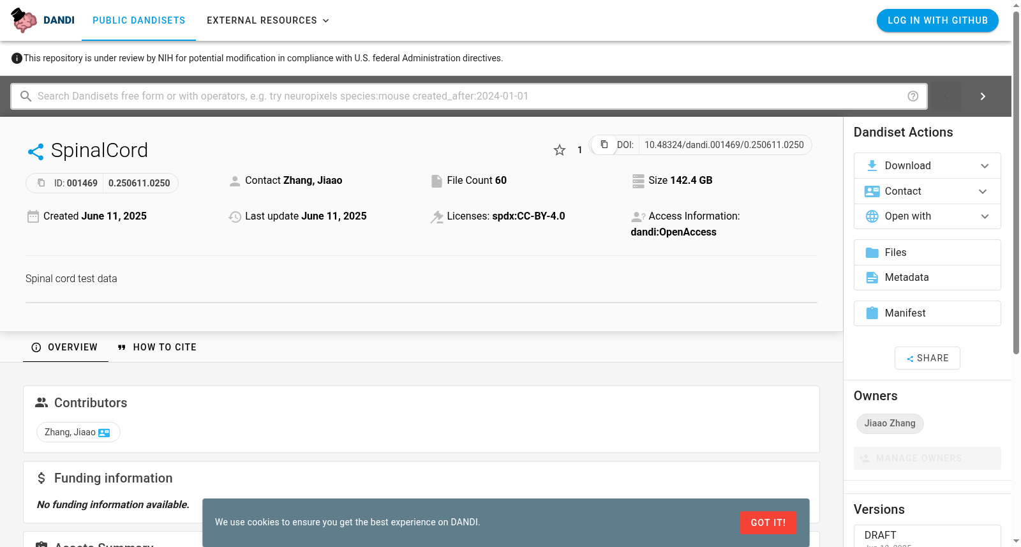The image size is (1021, 547).
Task: Open the Manifest
Action: click(x=927, y=313)
